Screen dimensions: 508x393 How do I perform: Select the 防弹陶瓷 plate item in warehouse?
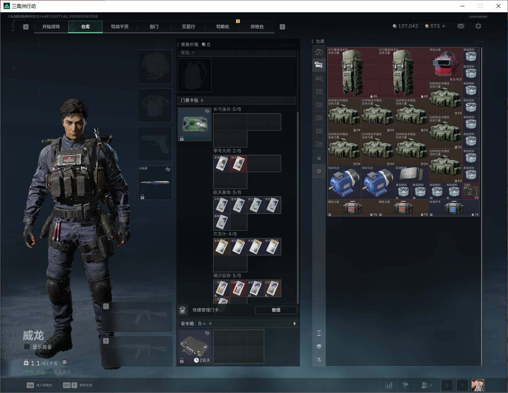point(412,174)
